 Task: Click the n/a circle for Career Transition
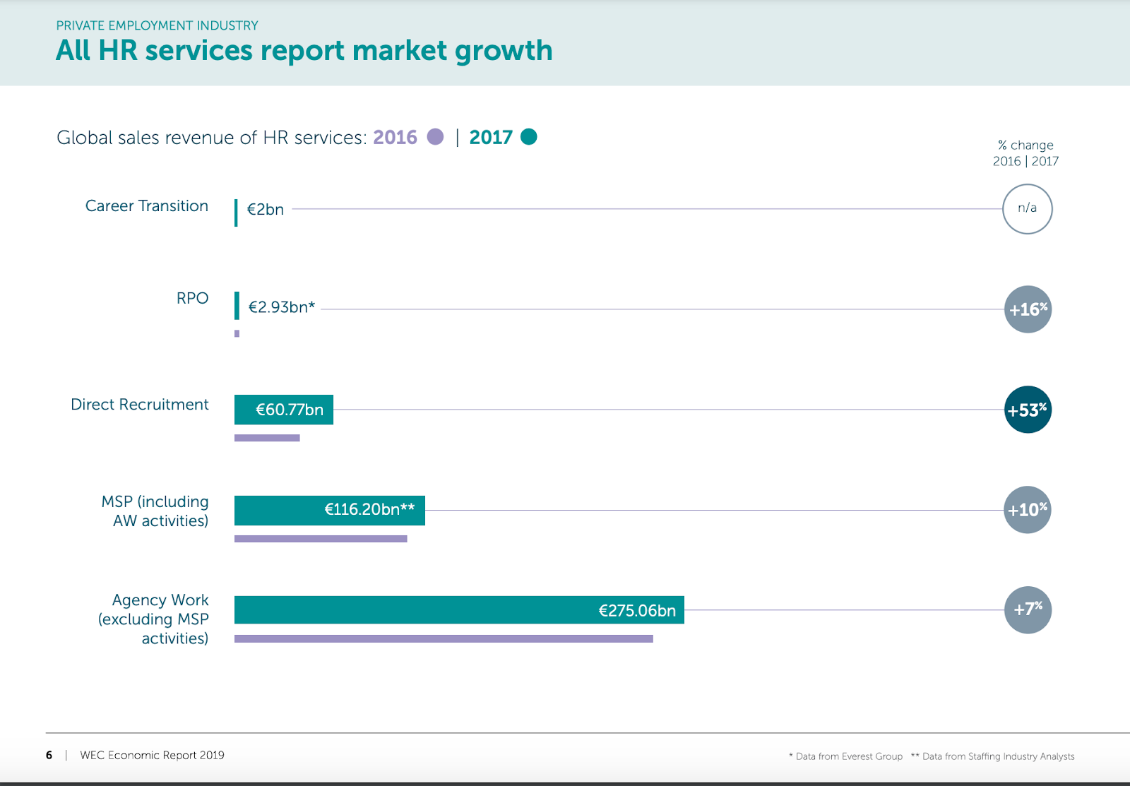point(1027,208)
